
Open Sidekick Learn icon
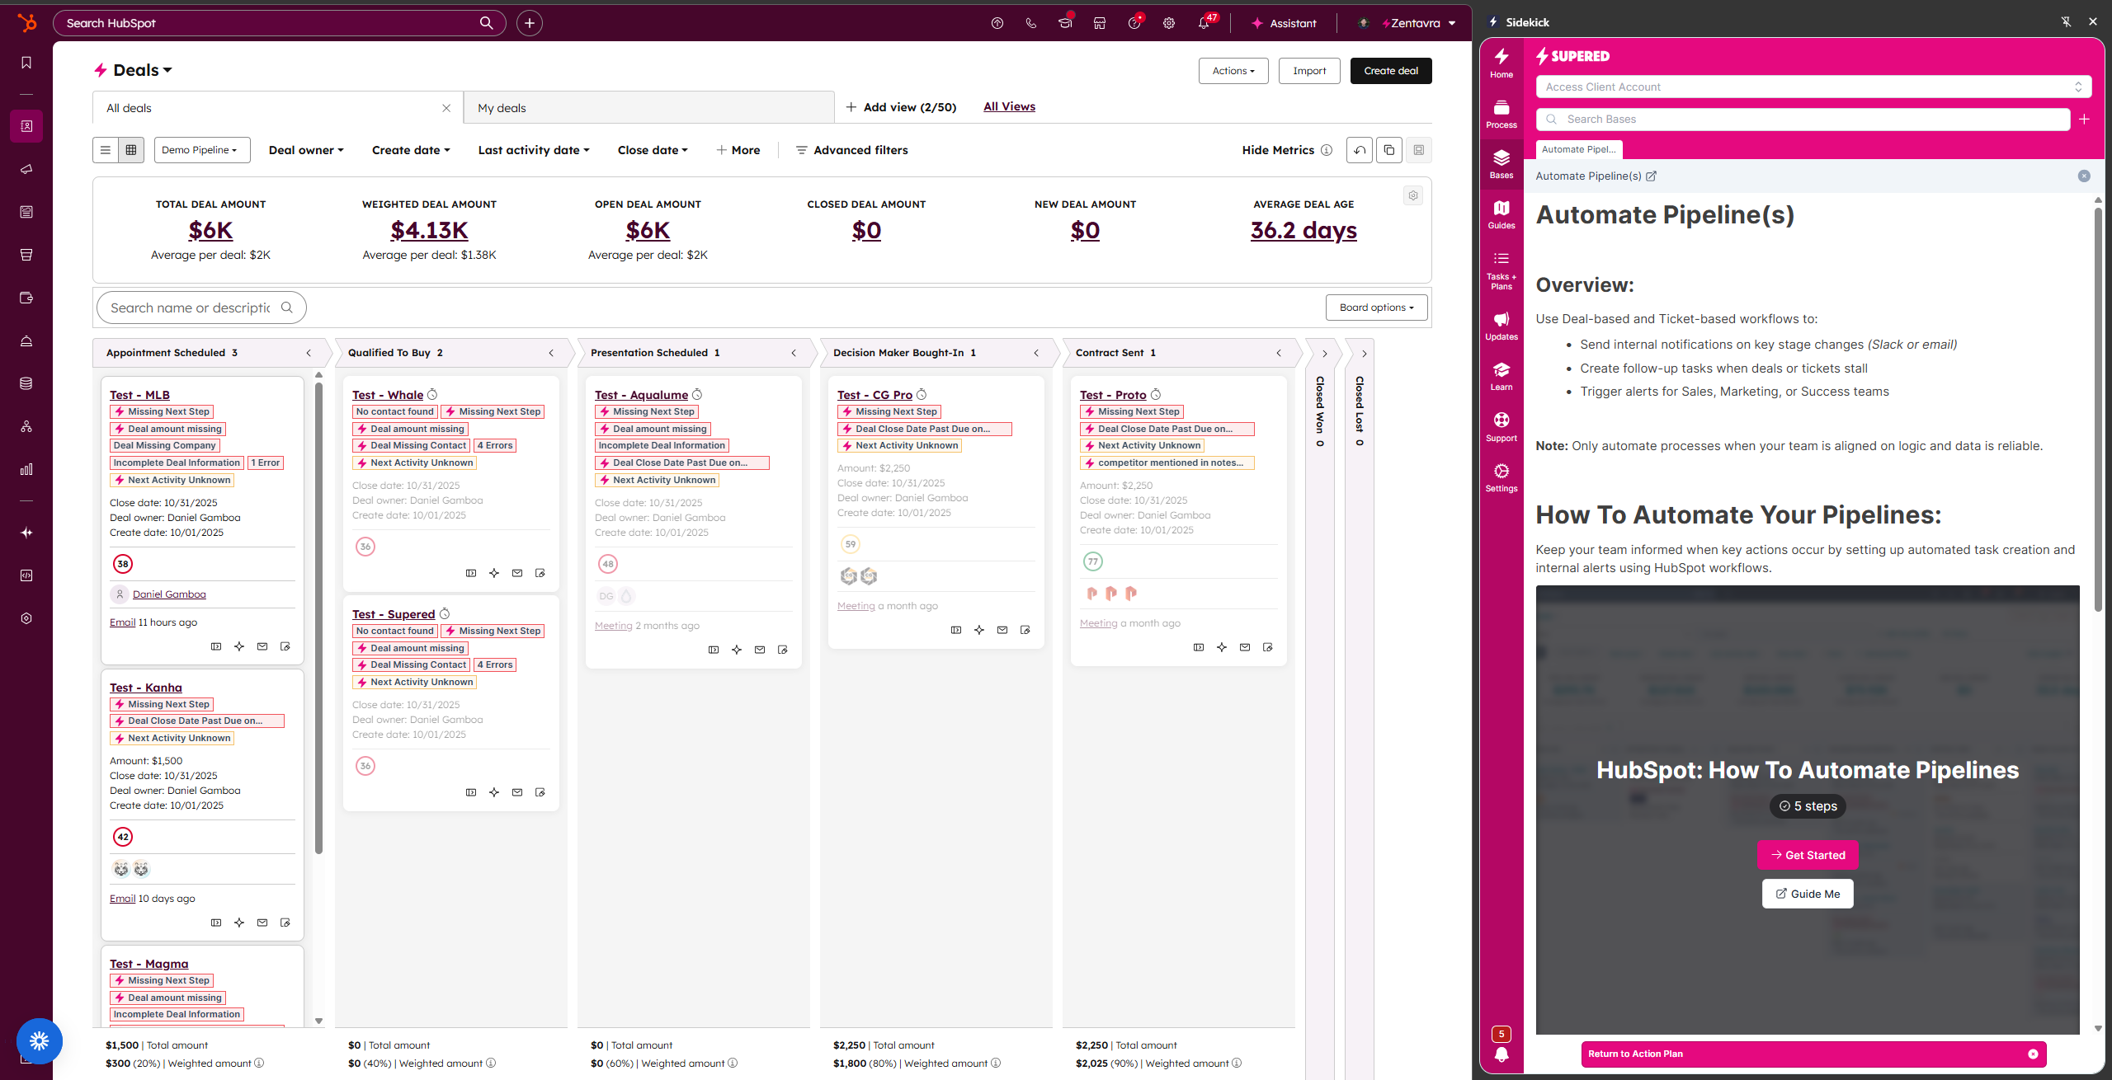point(1501,376)
